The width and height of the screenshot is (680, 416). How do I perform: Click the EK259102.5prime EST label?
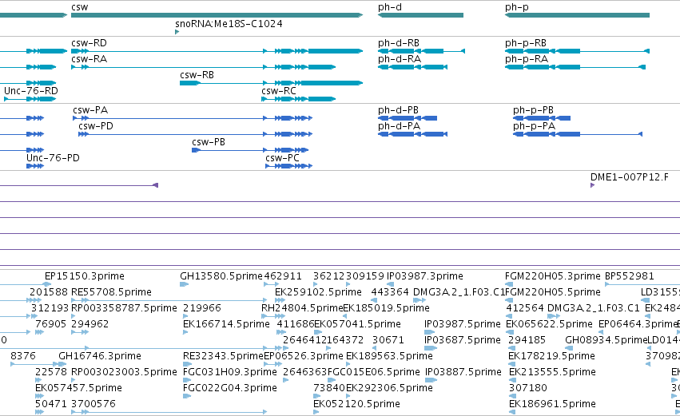[318, 292]
